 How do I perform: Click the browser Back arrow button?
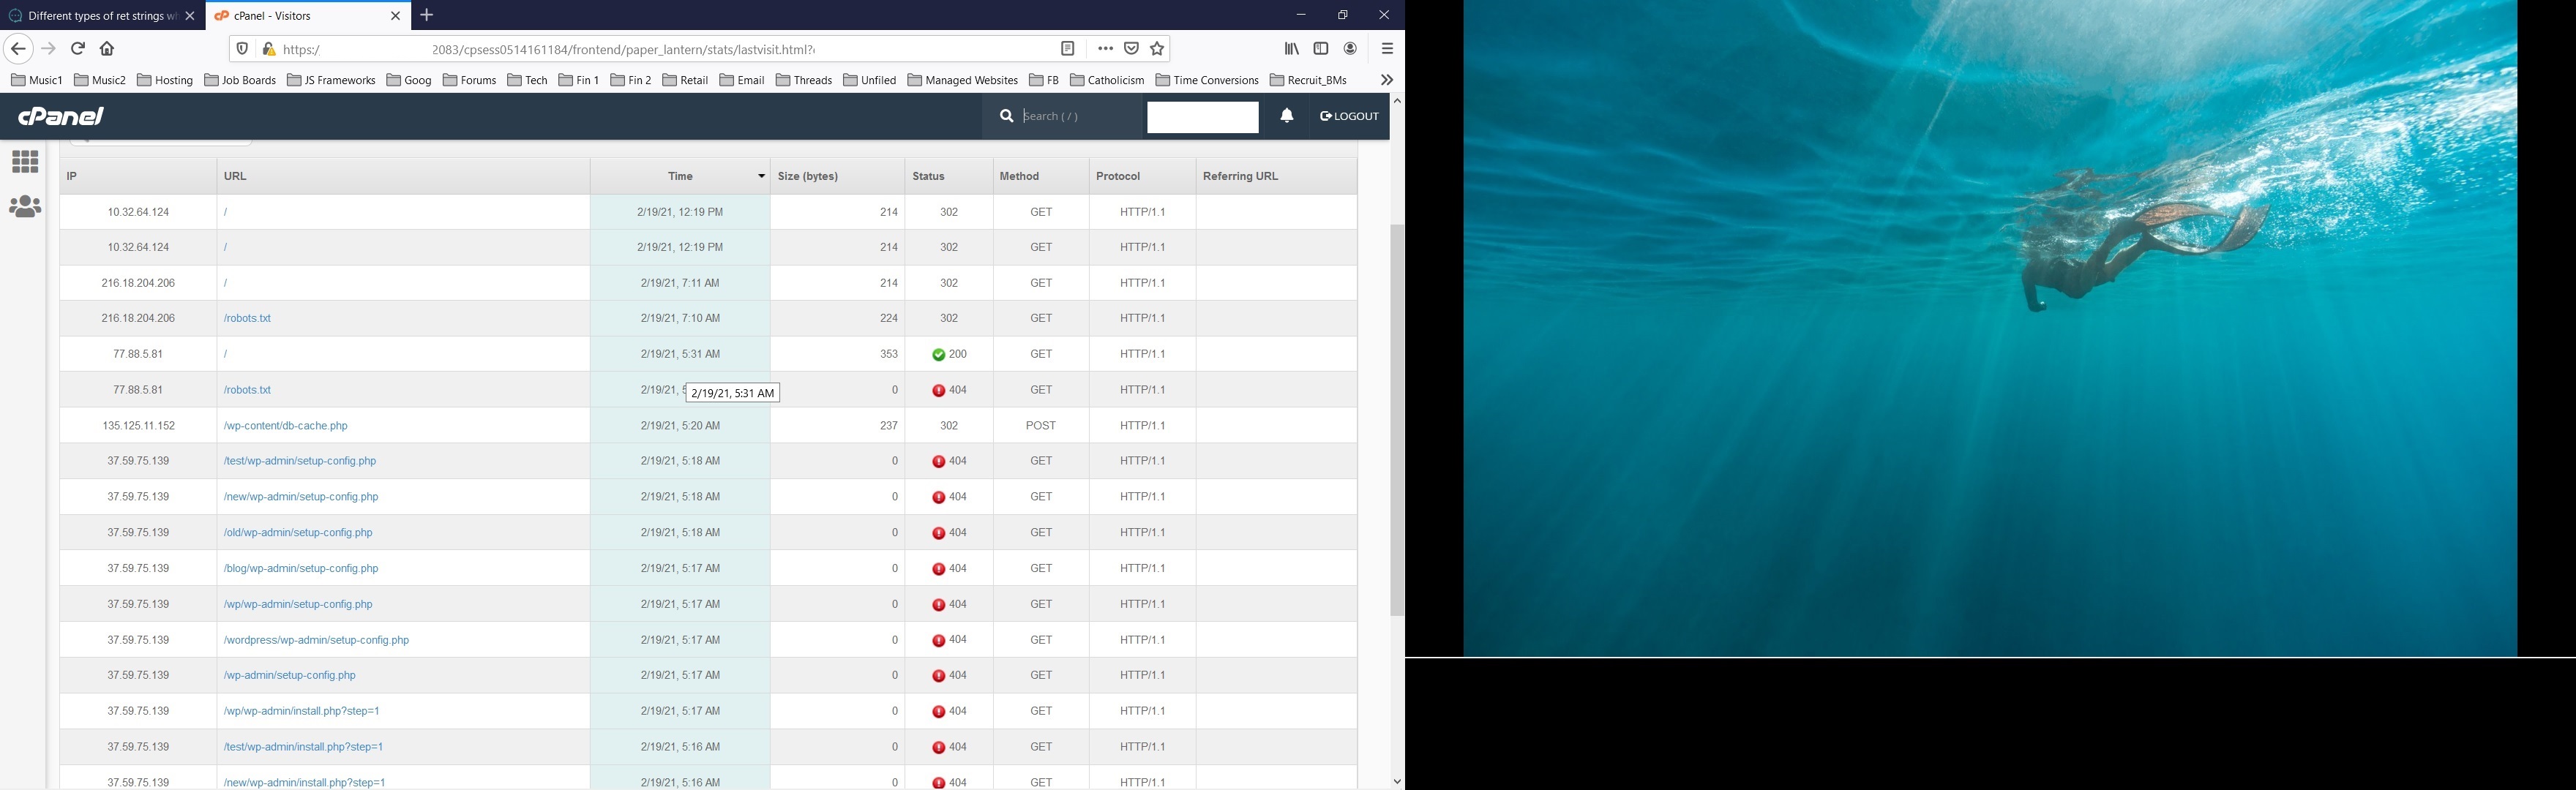click(x=18, y=49)
